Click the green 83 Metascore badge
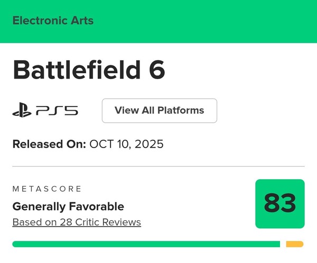 click(x=279, y=203)
